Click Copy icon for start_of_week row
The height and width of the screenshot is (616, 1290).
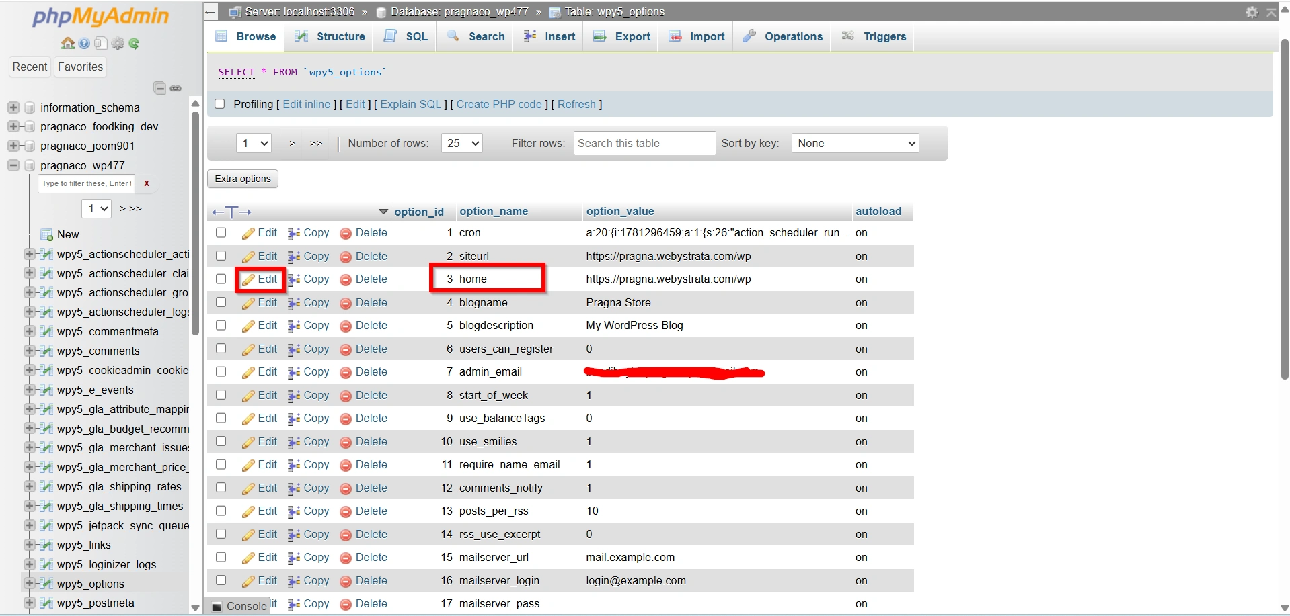pyautogui.click(x=294, y=396)
